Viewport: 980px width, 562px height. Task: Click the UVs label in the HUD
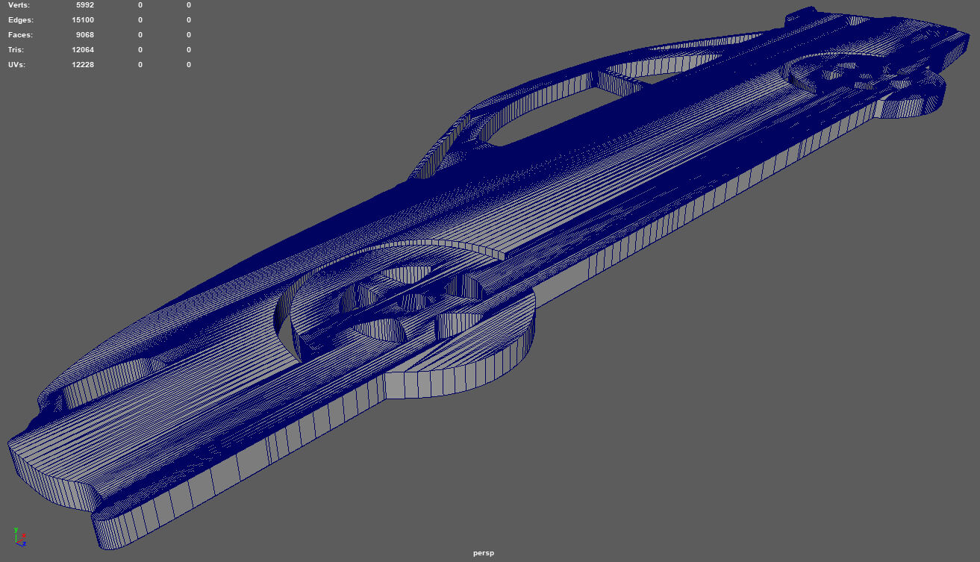click(x=17, y=65)
